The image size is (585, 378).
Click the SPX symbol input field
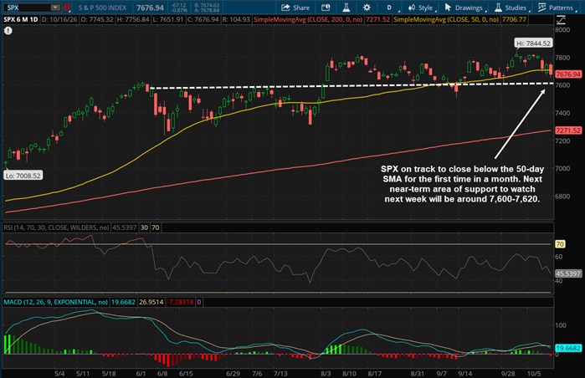pyautogui.click(x=27, y=8)
